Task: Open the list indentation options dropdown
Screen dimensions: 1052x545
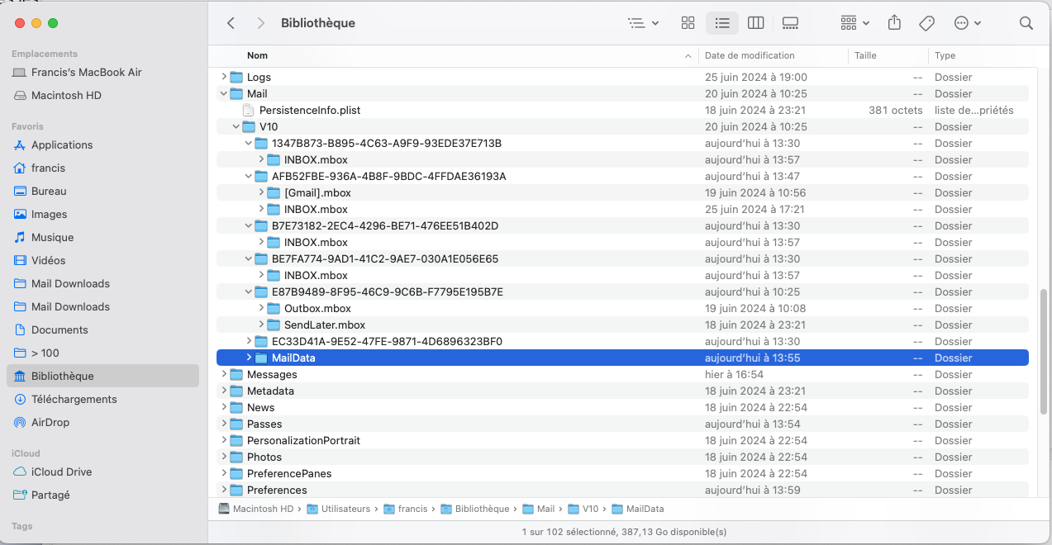Action: pyautogui.click(x=643, y=23)
